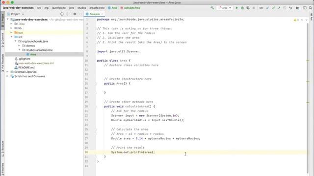Click the Build project hammer icon
Image resolution: width=314 pixels, height=176 pixels.
(212, 8)
